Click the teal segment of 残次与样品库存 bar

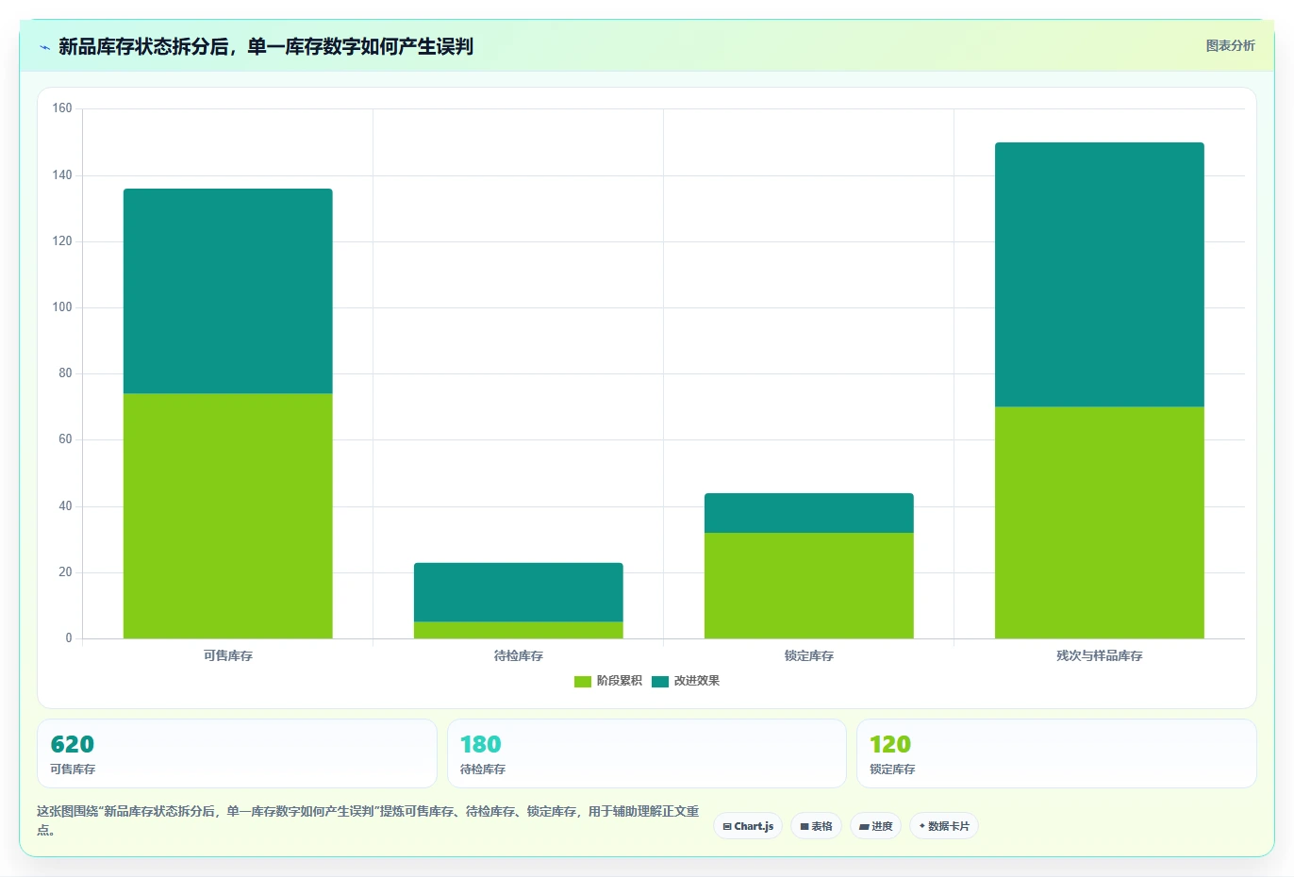(x=1100, y=274)
